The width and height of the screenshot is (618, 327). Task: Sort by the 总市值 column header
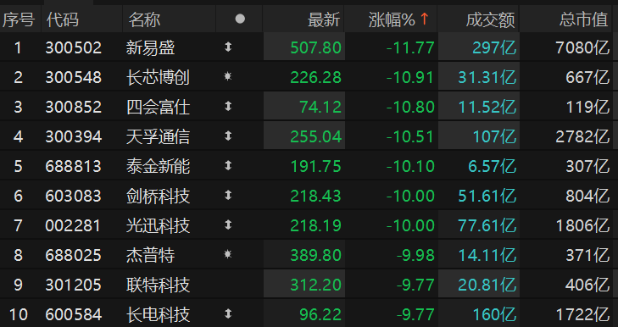tap(584, 19)
